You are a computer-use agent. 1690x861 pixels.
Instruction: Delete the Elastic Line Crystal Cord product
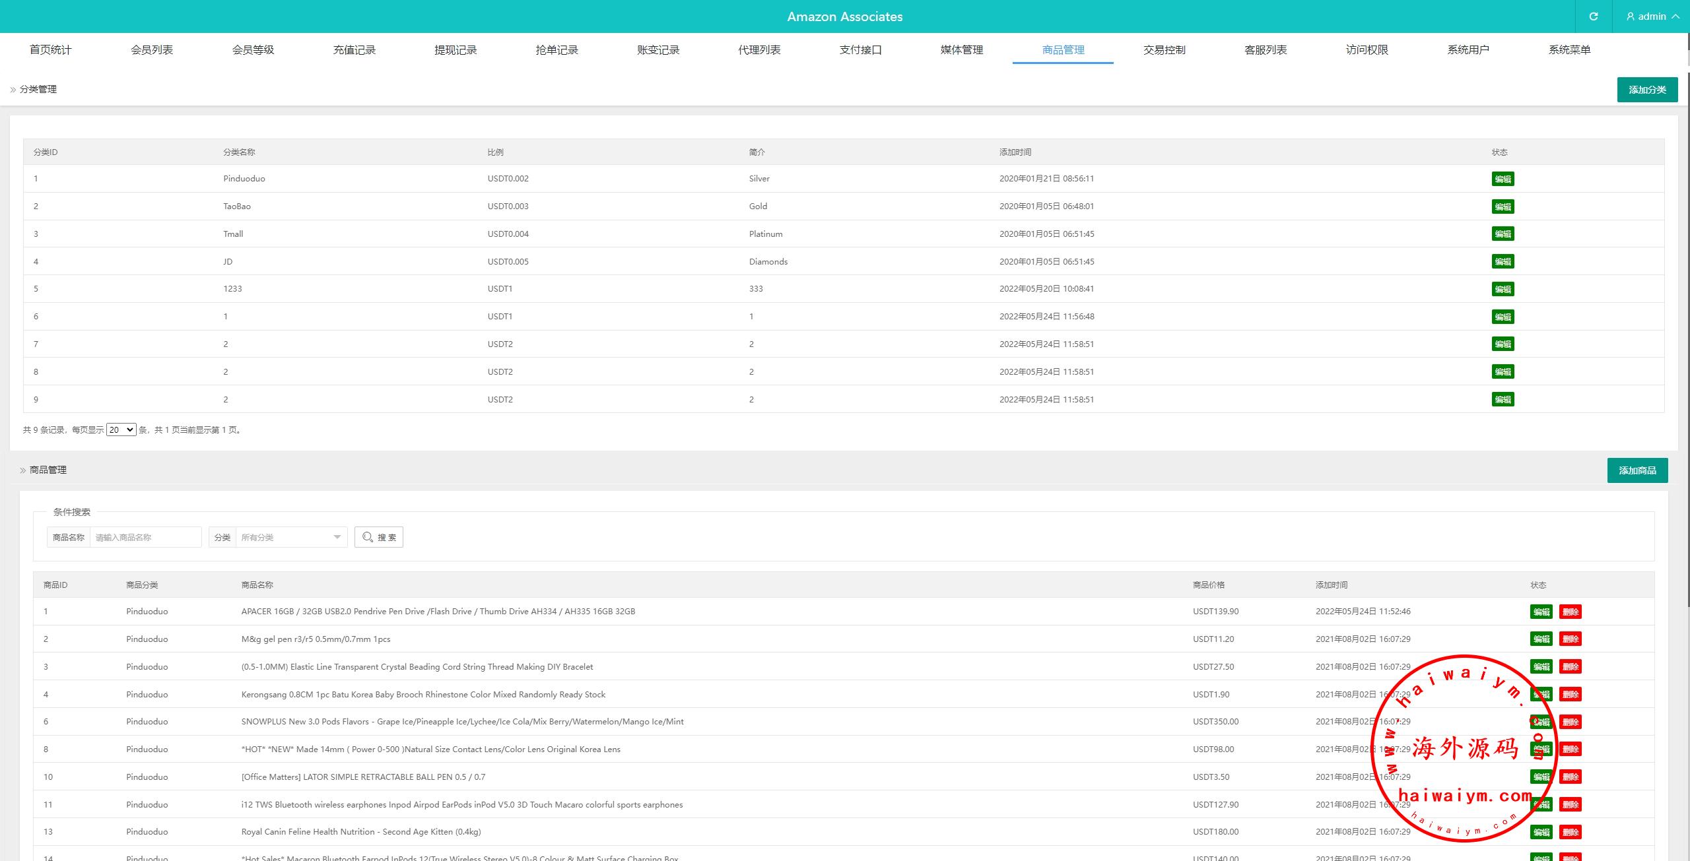click(x=1570, y=667)
